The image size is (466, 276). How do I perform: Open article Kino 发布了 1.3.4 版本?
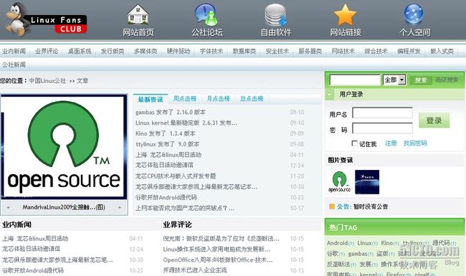point(165,133)
